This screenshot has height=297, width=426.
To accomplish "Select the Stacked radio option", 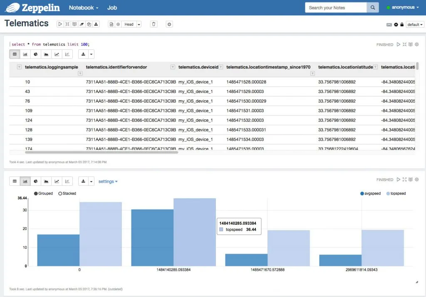I will click(x=60, y=194).
